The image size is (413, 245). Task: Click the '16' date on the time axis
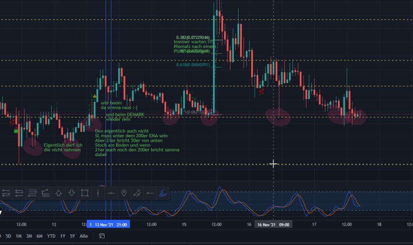[249, 225]
